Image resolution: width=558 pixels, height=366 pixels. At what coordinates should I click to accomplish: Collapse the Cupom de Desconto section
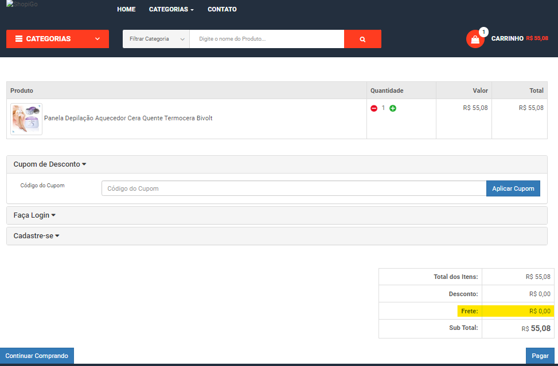[50, 164]
